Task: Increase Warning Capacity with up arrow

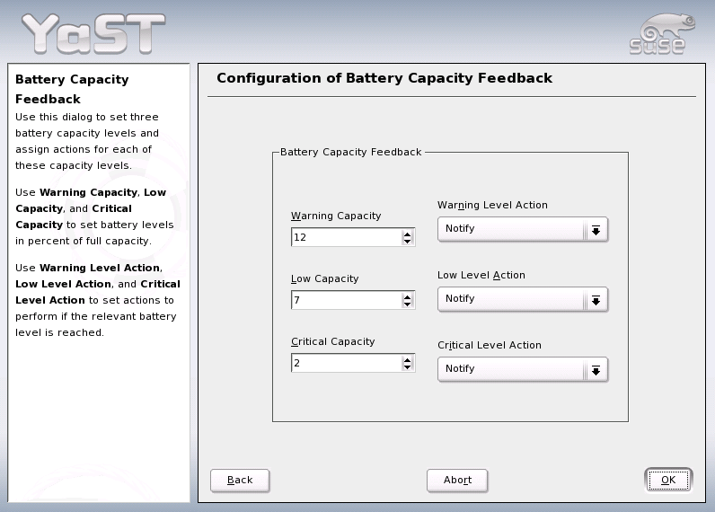Action: [407, 234]
